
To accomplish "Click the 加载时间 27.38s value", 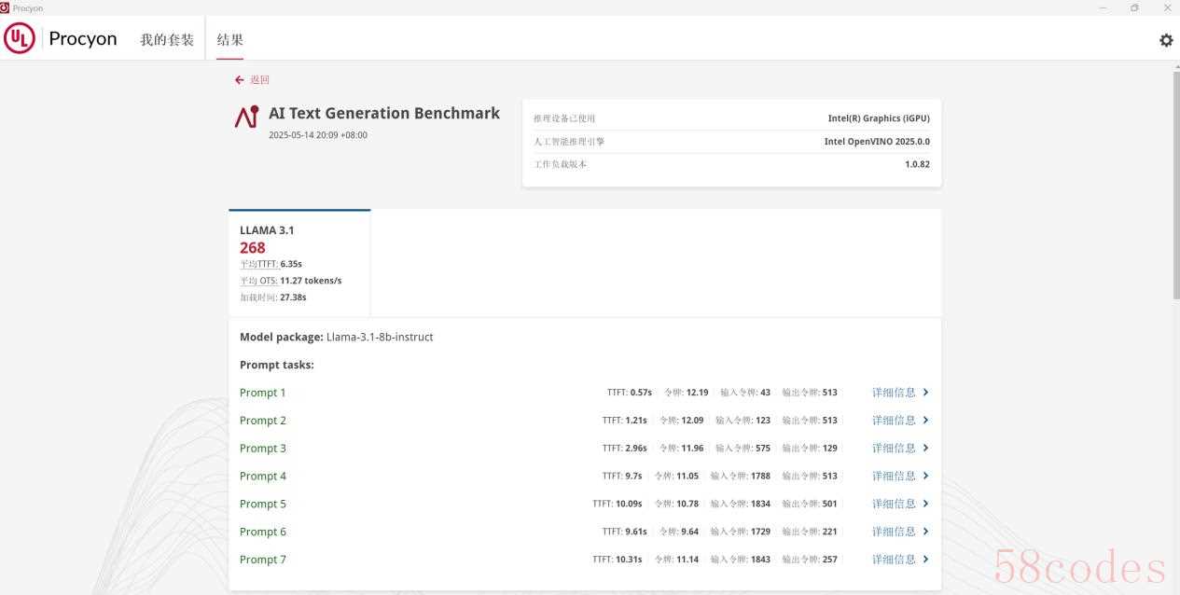I will [x=293, y=297].
